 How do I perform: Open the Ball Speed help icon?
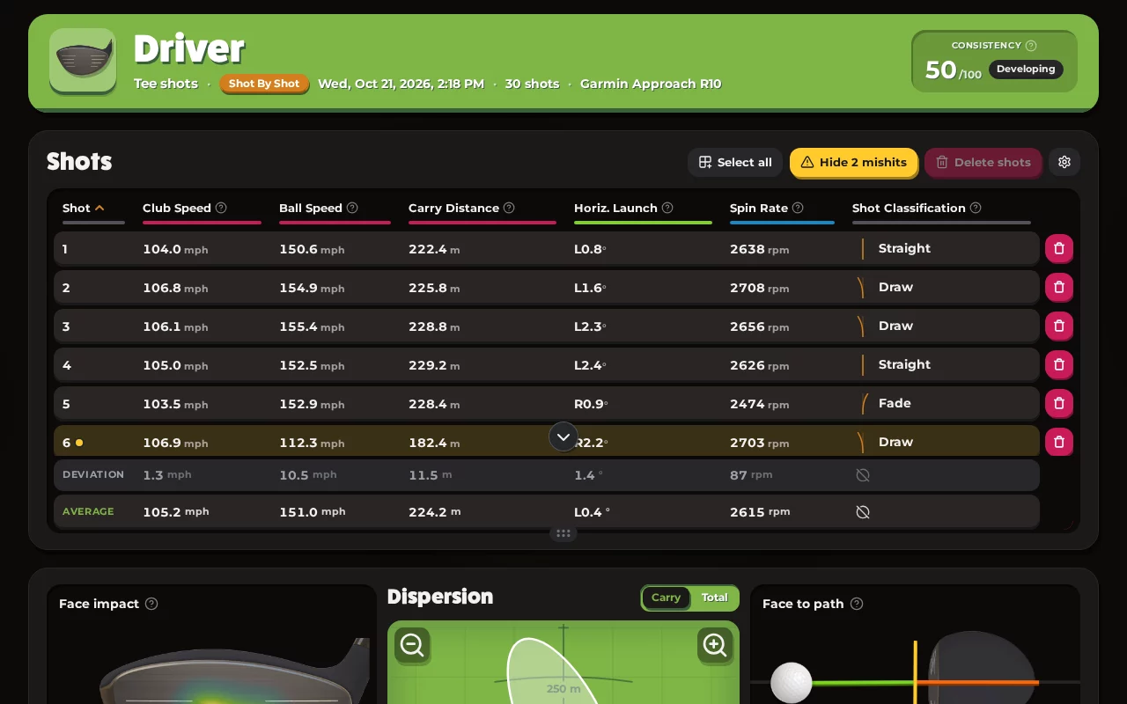coord(352,208)
